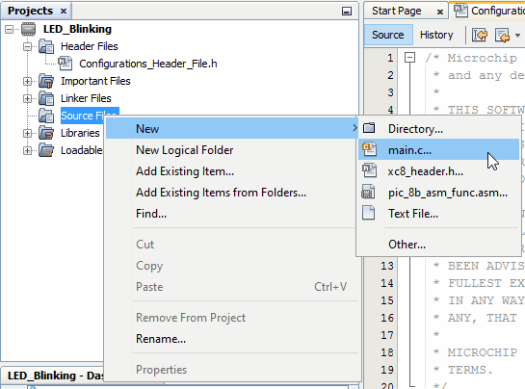
Task: Select Other... in New submenu
Action: coord(438,245)
